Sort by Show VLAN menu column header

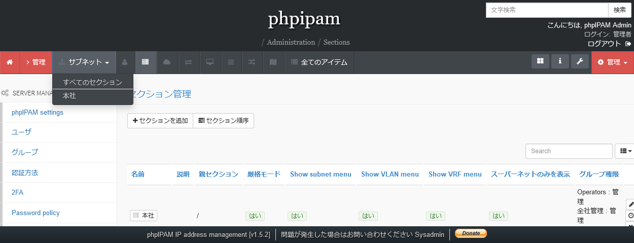click(390, 174)
